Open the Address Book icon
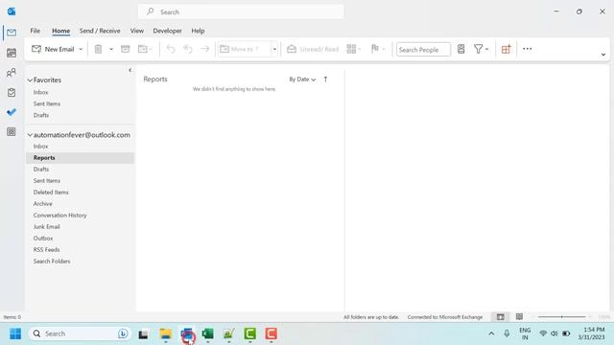The height and width of the screenshot is (345, 614). tap(461, 49)
